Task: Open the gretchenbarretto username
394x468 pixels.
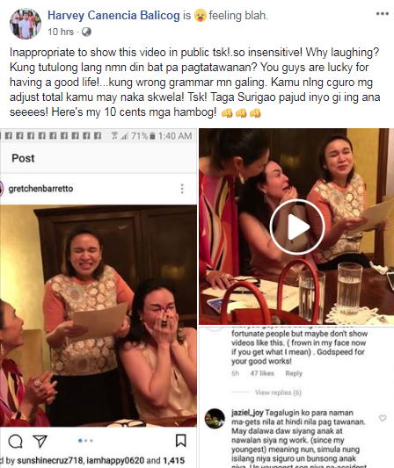Action: (x=40, y=189)
